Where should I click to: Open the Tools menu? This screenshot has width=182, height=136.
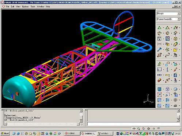pos(33,7)
